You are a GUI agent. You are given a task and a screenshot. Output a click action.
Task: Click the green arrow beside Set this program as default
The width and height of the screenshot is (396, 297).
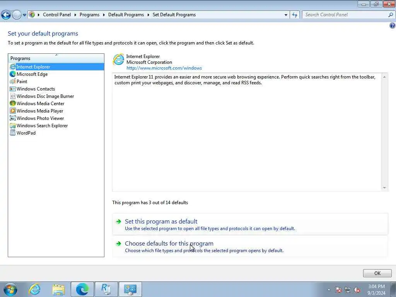coord(118,222)
